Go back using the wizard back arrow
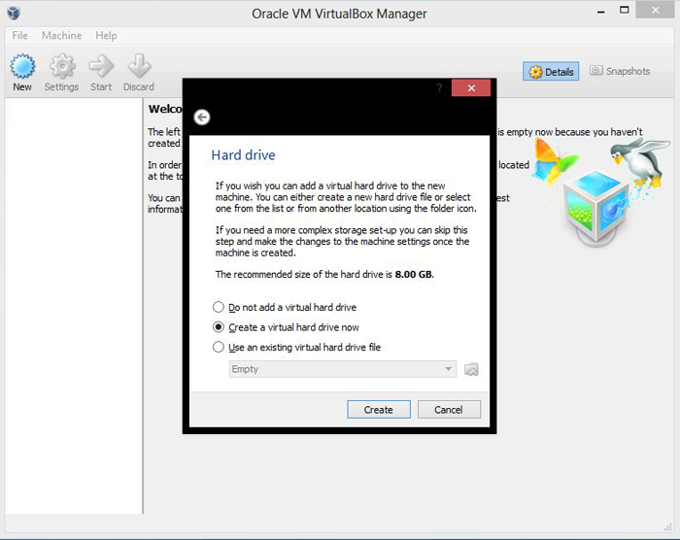This screenshot has height=540, width=680. (202, 118)
